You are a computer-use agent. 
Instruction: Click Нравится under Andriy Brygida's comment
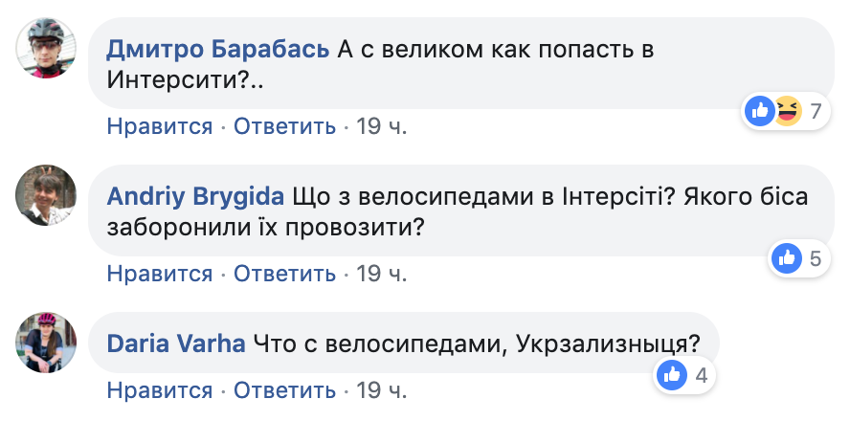(159, 274)
